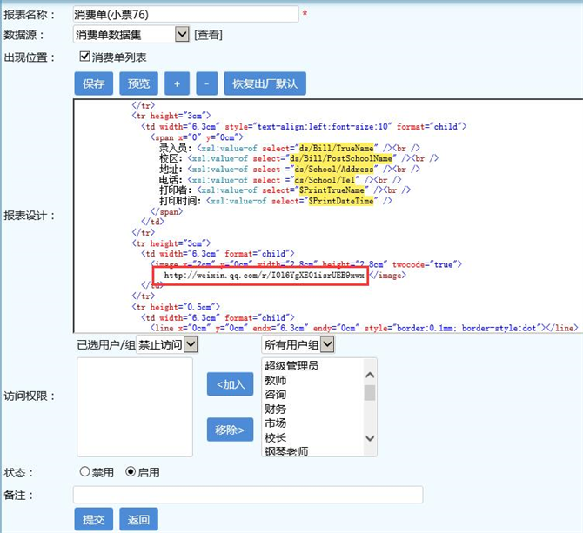Expand the 禁止访问 permission dropdown
Image resolution: width=583 pixels, height=533 pixels.
tap(167, 344)
